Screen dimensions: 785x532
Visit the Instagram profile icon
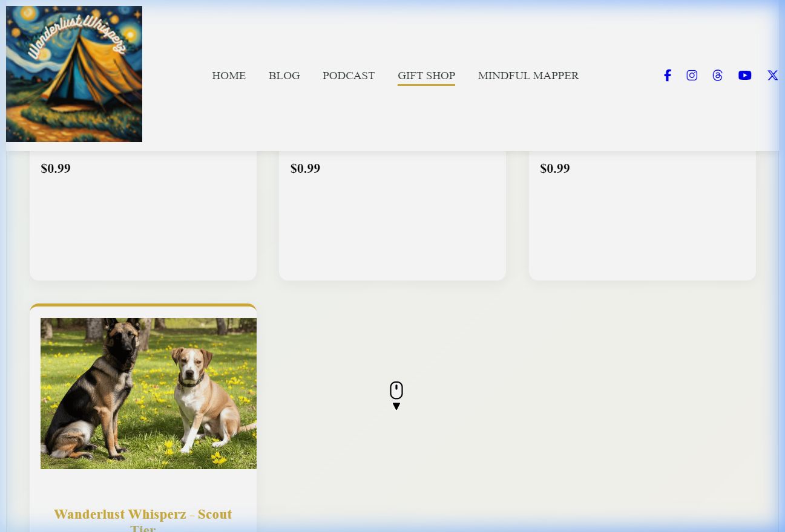[692, 76]
